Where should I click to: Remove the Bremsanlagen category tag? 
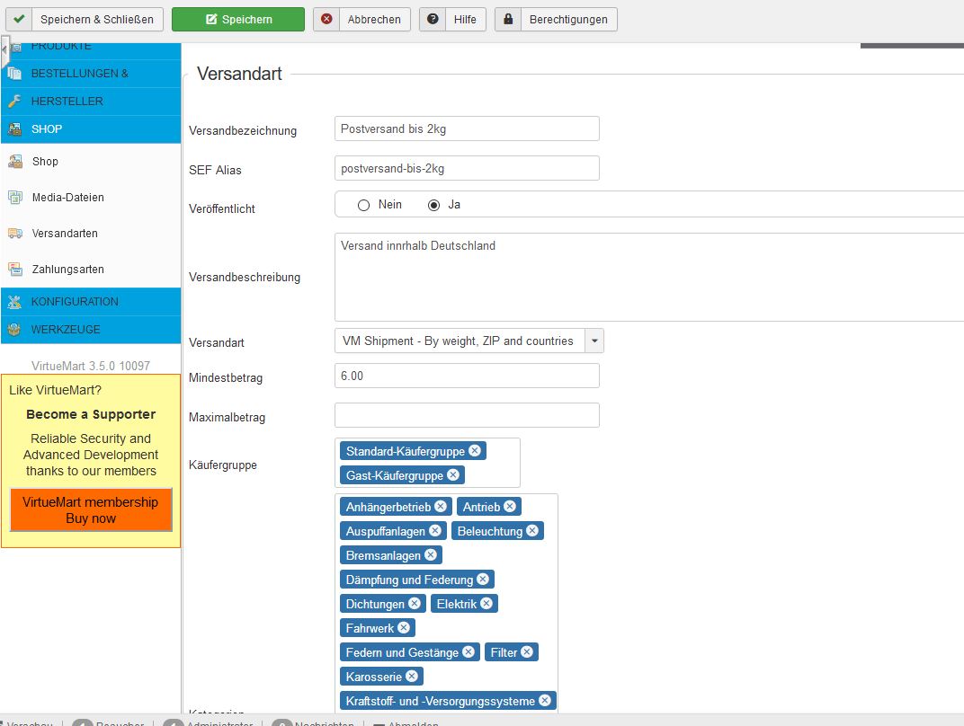click(x=431, y=555)
